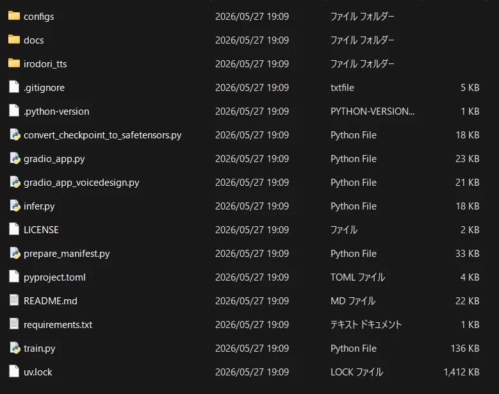This screenshot has height=394, width=499.
Task: Select the infer.py file icon
Action: (x=15, y=206)
